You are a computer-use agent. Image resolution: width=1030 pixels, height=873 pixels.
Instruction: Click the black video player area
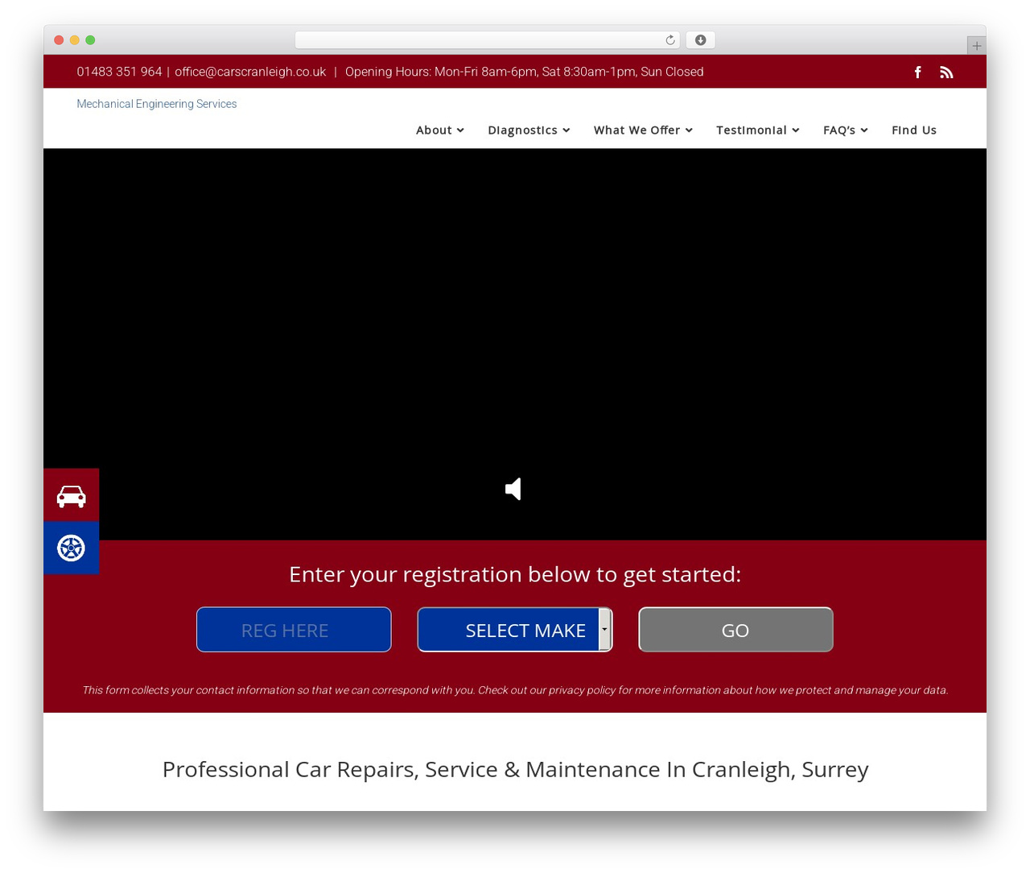click(515, 344)
